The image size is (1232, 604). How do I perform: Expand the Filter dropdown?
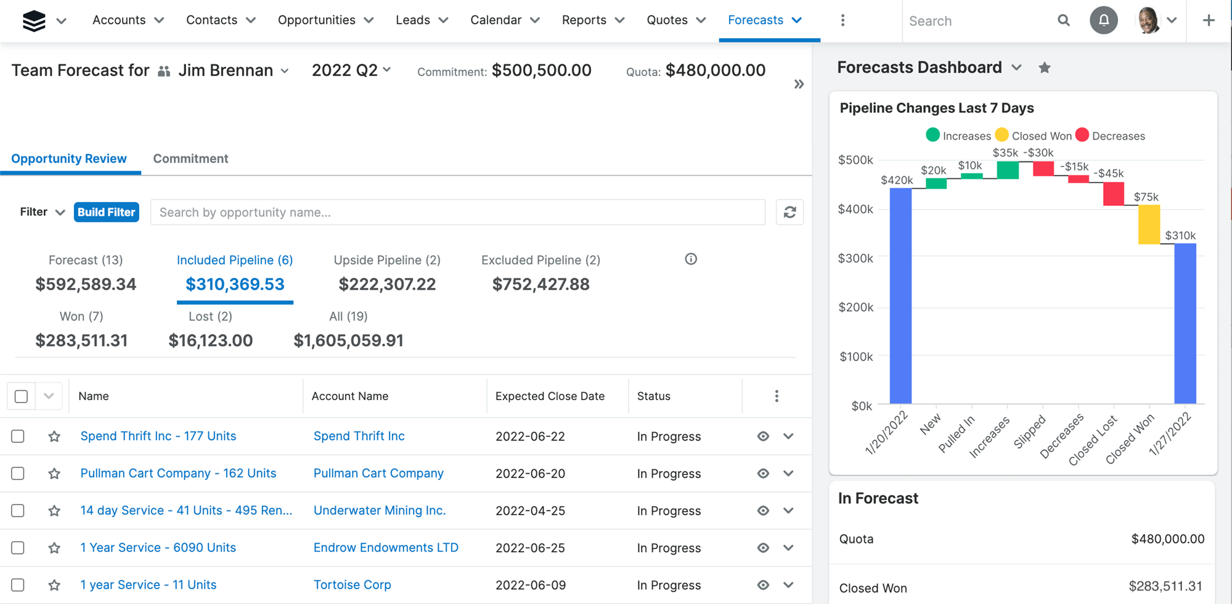(x=42, y=212)
